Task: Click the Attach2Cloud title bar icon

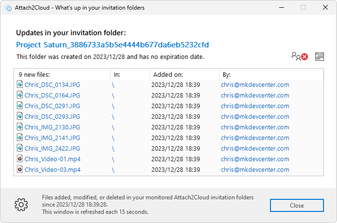Action: click(x=8, y=8)
